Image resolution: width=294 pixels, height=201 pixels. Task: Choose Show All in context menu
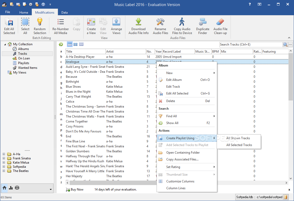pos(187,123)
